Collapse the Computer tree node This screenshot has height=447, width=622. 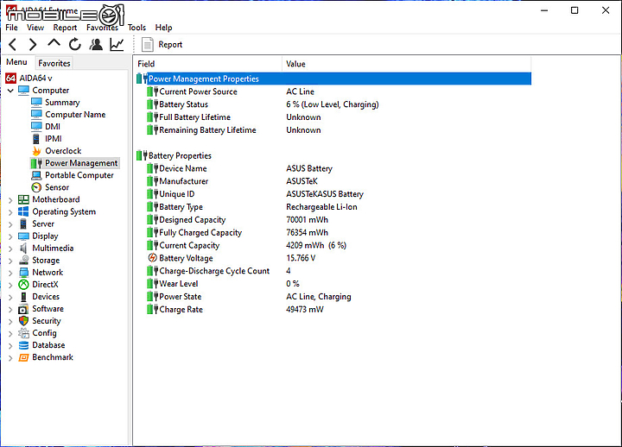10,91
